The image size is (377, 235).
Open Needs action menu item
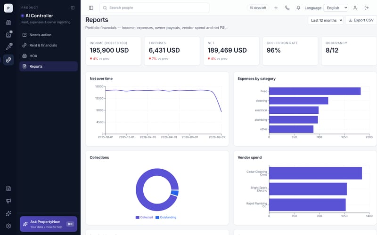(49, 35)
